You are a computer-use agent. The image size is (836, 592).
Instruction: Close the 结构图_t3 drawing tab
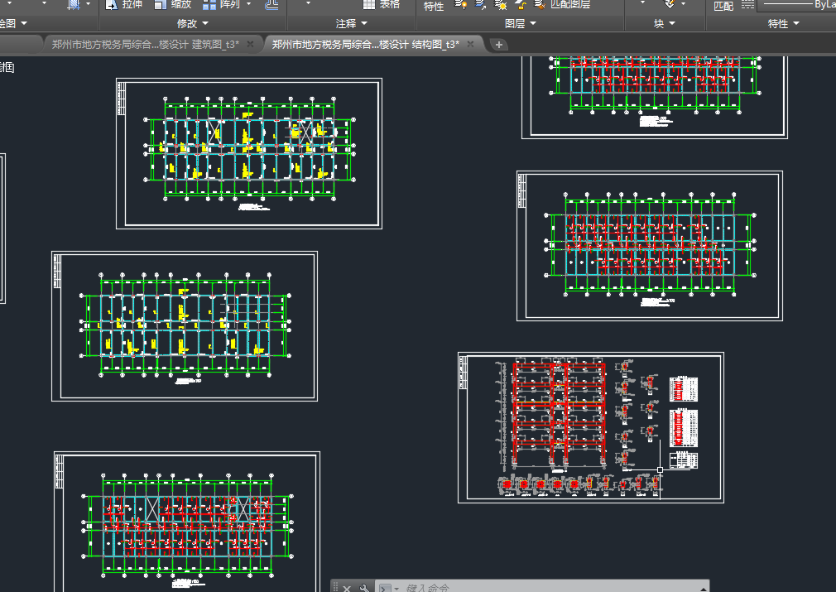[470, 44]
